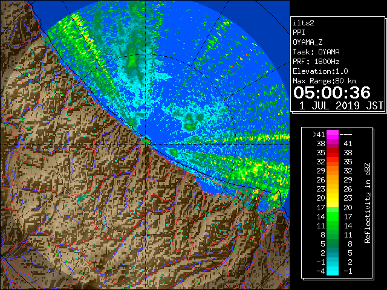Click the OYAMA_Z product label

point(308,42)
